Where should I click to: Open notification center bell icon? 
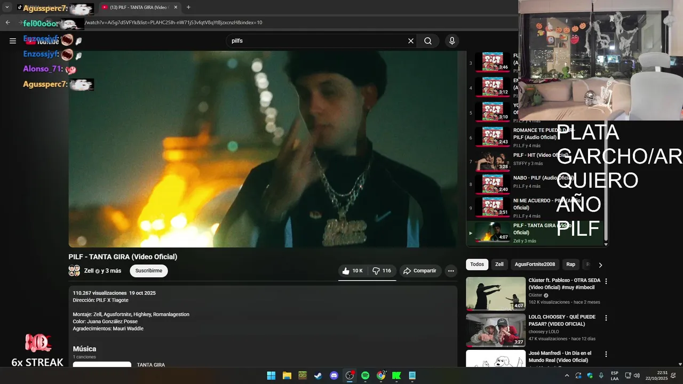pos(673,375)
